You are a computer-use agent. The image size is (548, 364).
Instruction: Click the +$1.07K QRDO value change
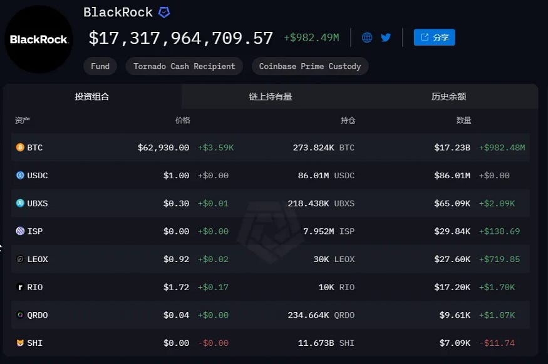[497, 315]
